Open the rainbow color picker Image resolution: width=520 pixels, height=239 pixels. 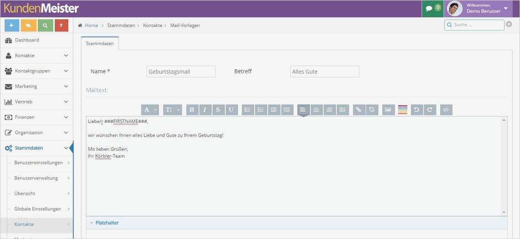(403, 110)
